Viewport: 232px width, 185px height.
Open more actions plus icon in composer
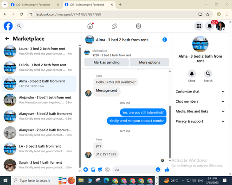click(x=85, y=170)
